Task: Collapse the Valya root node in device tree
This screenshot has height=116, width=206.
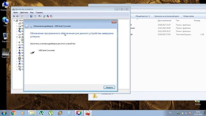Action: [x=14, y=21]
